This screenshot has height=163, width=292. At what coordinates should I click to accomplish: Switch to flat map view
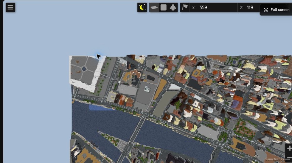click(164, 7)
